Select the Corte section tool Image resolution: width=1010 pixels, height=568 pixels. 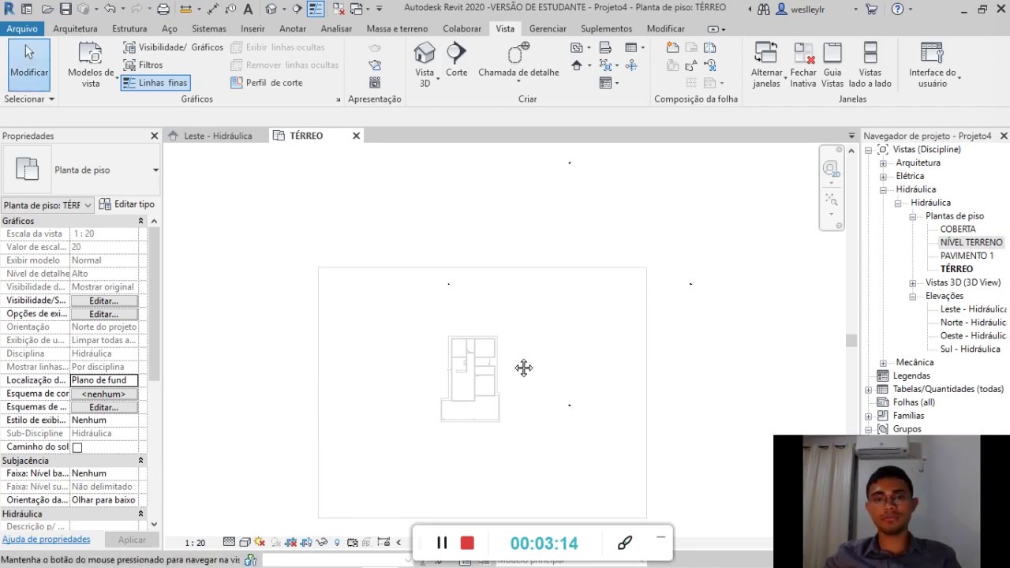pyautogui.click(x=456, y=60)
